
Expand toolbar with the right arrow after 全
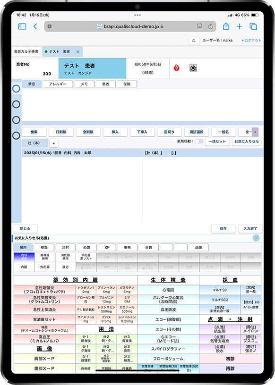[x=255, y=132]
